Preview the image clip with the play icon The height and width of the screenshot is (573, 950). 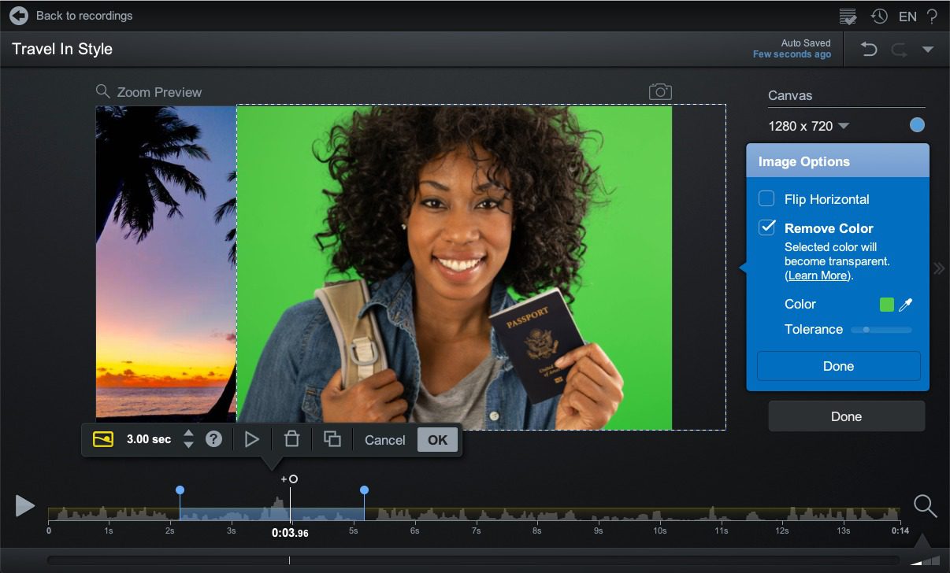point(253,439)
